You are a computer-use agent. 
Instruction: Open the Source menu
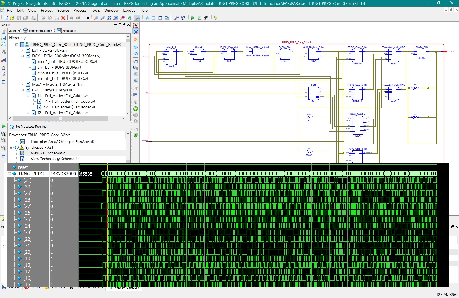pos(63,10)
